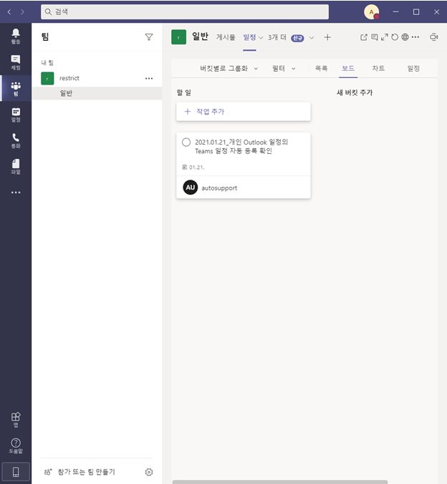Select the 일반 channel in list
Image resolution: width=447 pixels, height=484 pixels.
pyautogui.click(x=97, y=93)
